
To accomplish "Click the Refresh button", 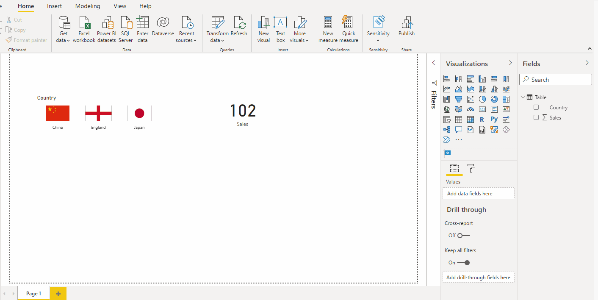I will coord(239,27).
